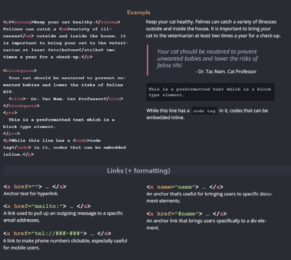Click the a href="mailto:" code snippet
This screenshot has width=291, height=260.
click(x=47, y=206)
